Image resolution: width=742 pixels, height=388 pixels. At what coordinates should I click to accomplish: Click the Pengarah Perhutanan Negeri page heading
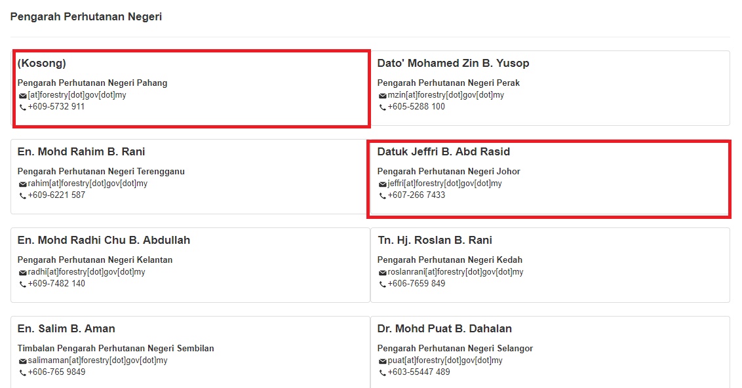86,16
